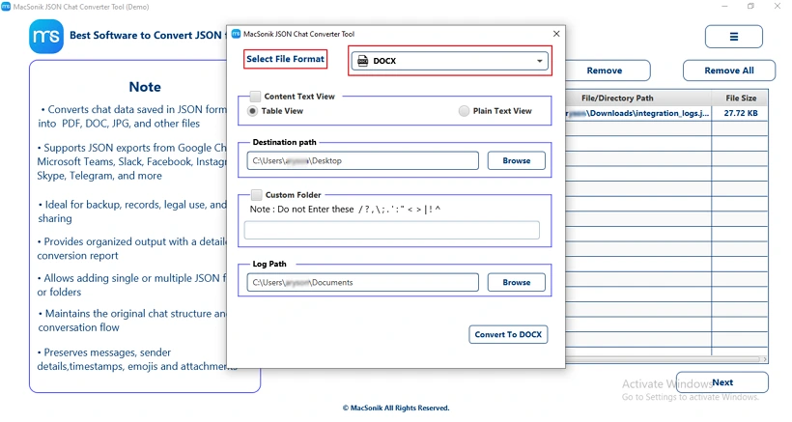Click Next button in main window
792x422 pixels.
pyautogui.click(x=722, y=382)
